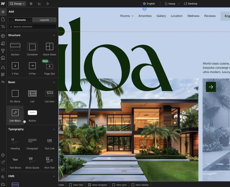Viewport: 230px width, 187px height.
Task: Click the green arrow button on canvas
Action: [211, 87]
